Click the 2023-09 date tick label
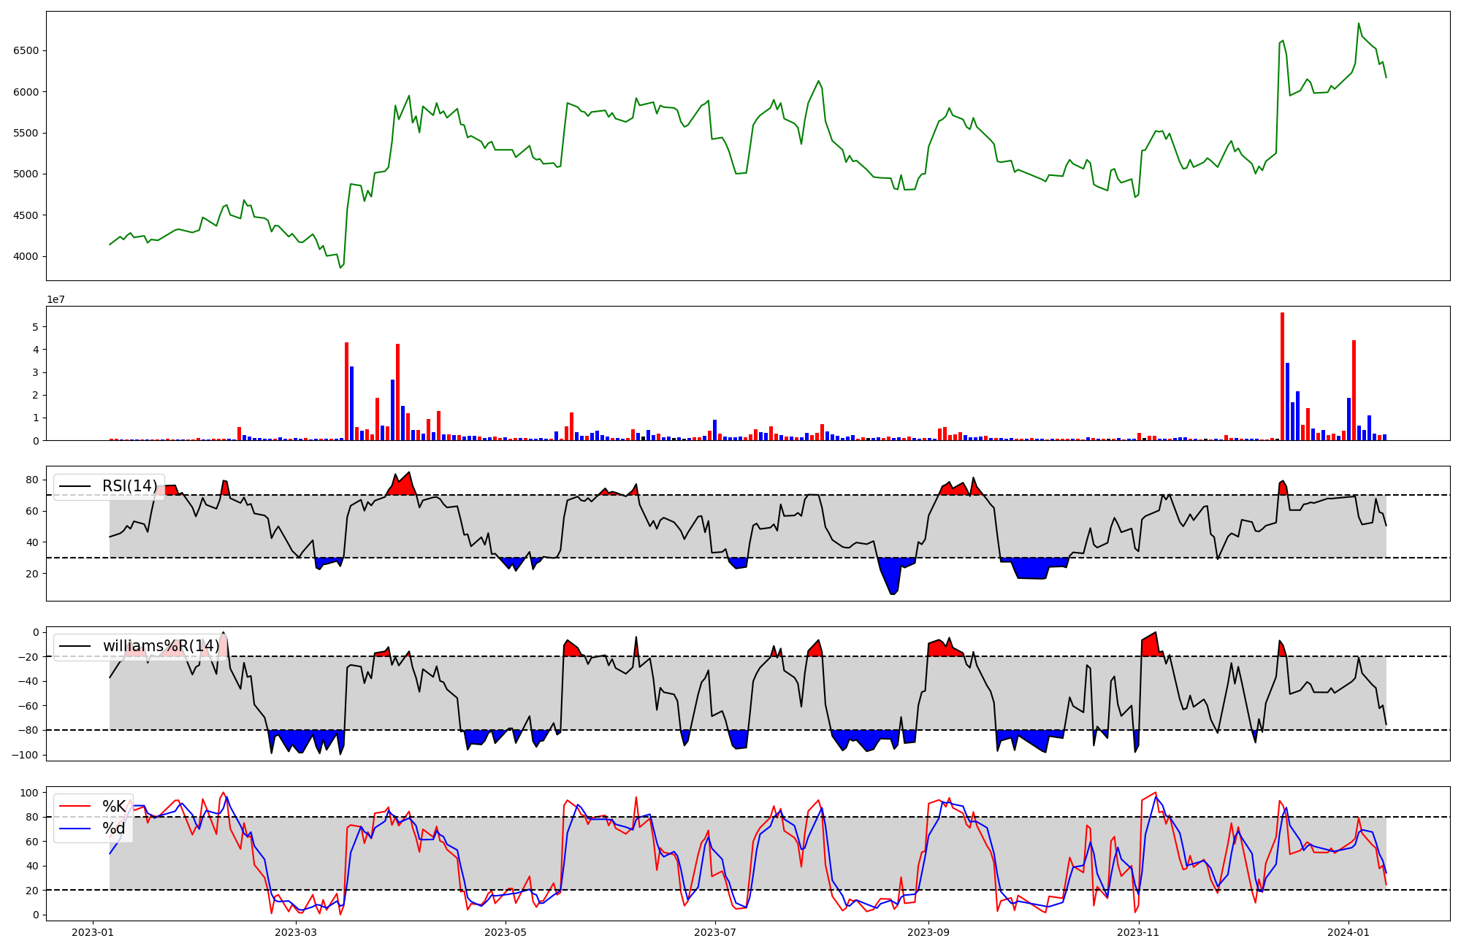 [928, 932]
